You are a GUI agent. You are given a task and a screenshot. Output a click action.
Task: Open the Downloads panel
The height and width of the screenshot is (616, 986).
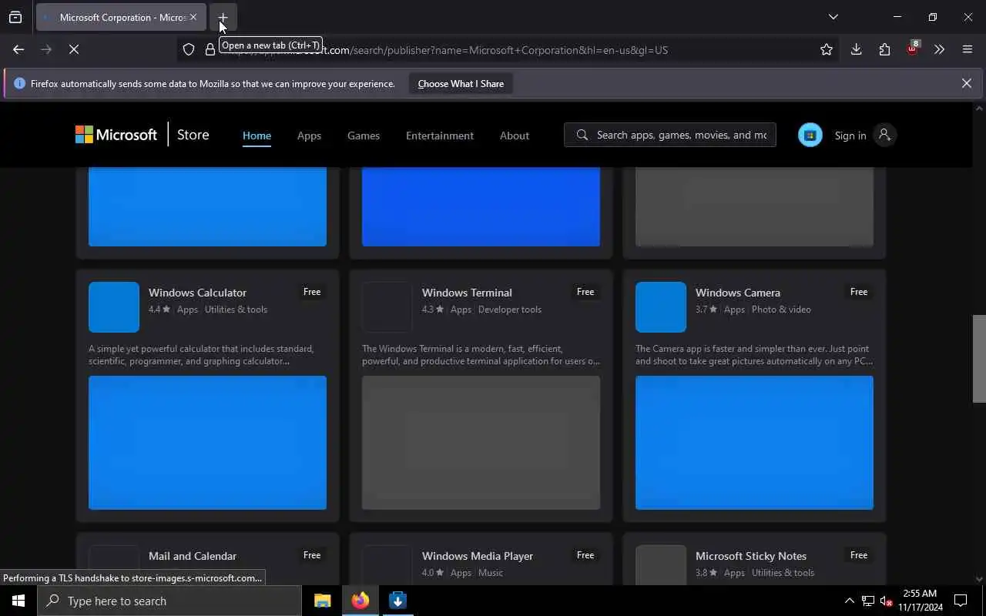click(x=856, y=49)
